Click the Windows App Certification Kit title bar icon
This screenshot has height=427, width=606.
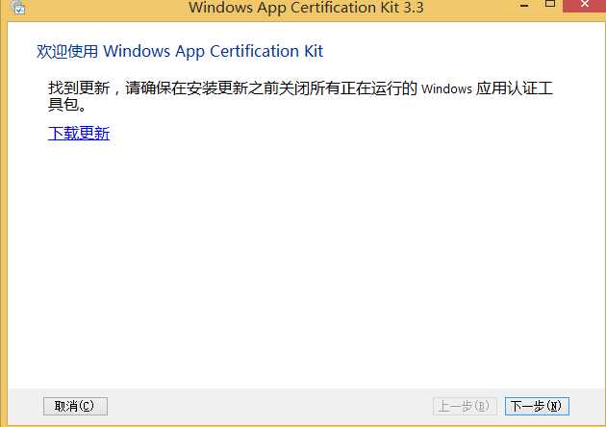(17, 7)
